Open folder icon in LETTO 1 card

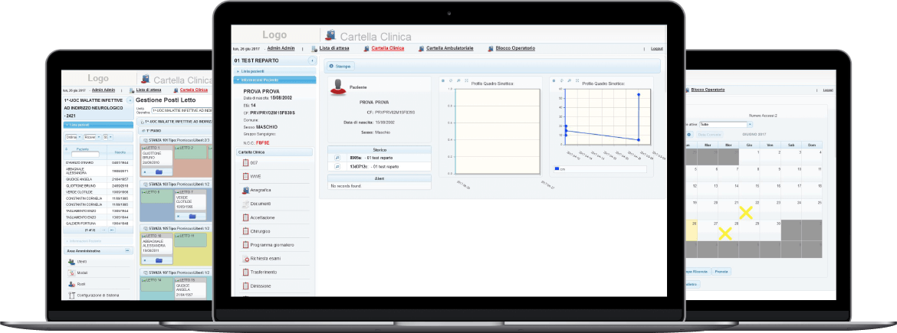click(159, 171)
